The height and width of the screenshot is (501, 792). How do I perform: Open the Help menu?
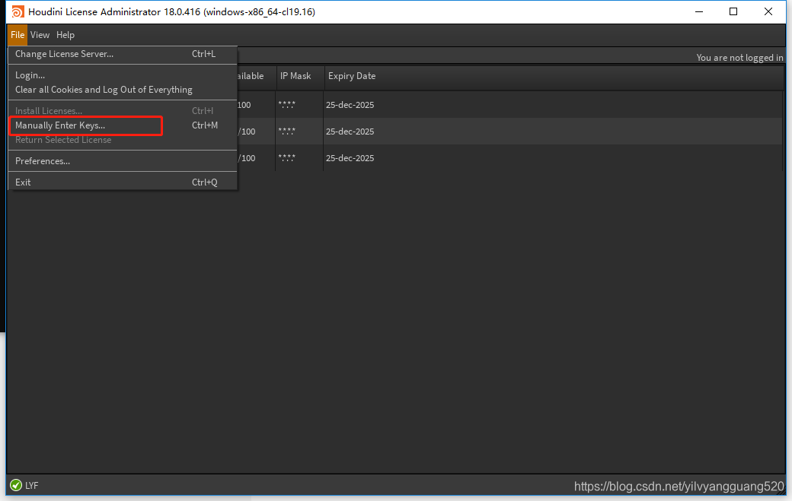[x=65, y=35]
